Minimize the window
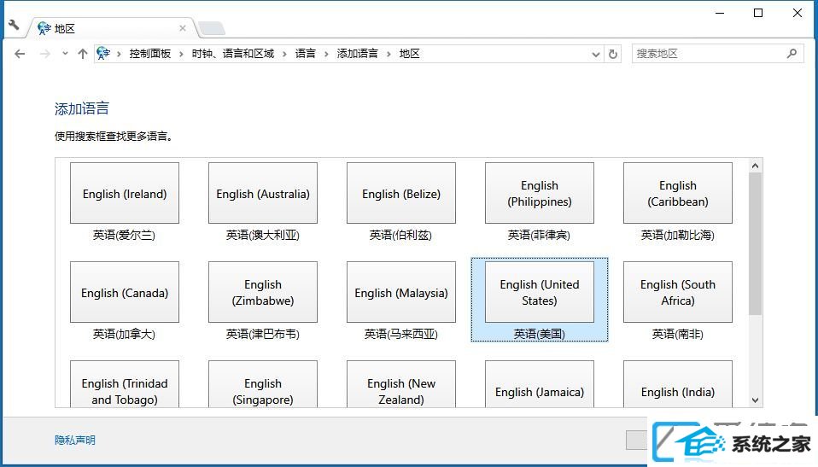Screen dimensions: 818x467 point(720,13)
